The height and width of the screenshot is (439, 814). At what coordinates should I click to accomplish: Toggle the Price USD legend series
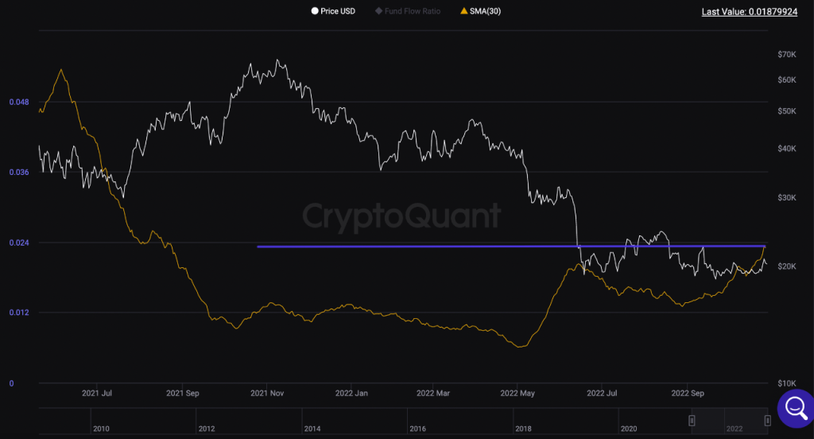click(333, 11)
